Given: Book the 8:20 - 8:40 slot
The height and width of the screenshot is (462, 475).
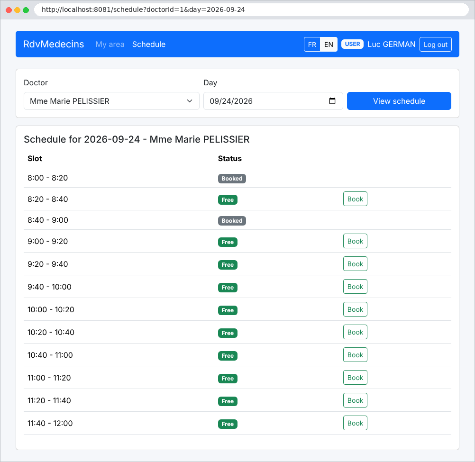Looking at the screenshot, I should [x=355, y=199].
